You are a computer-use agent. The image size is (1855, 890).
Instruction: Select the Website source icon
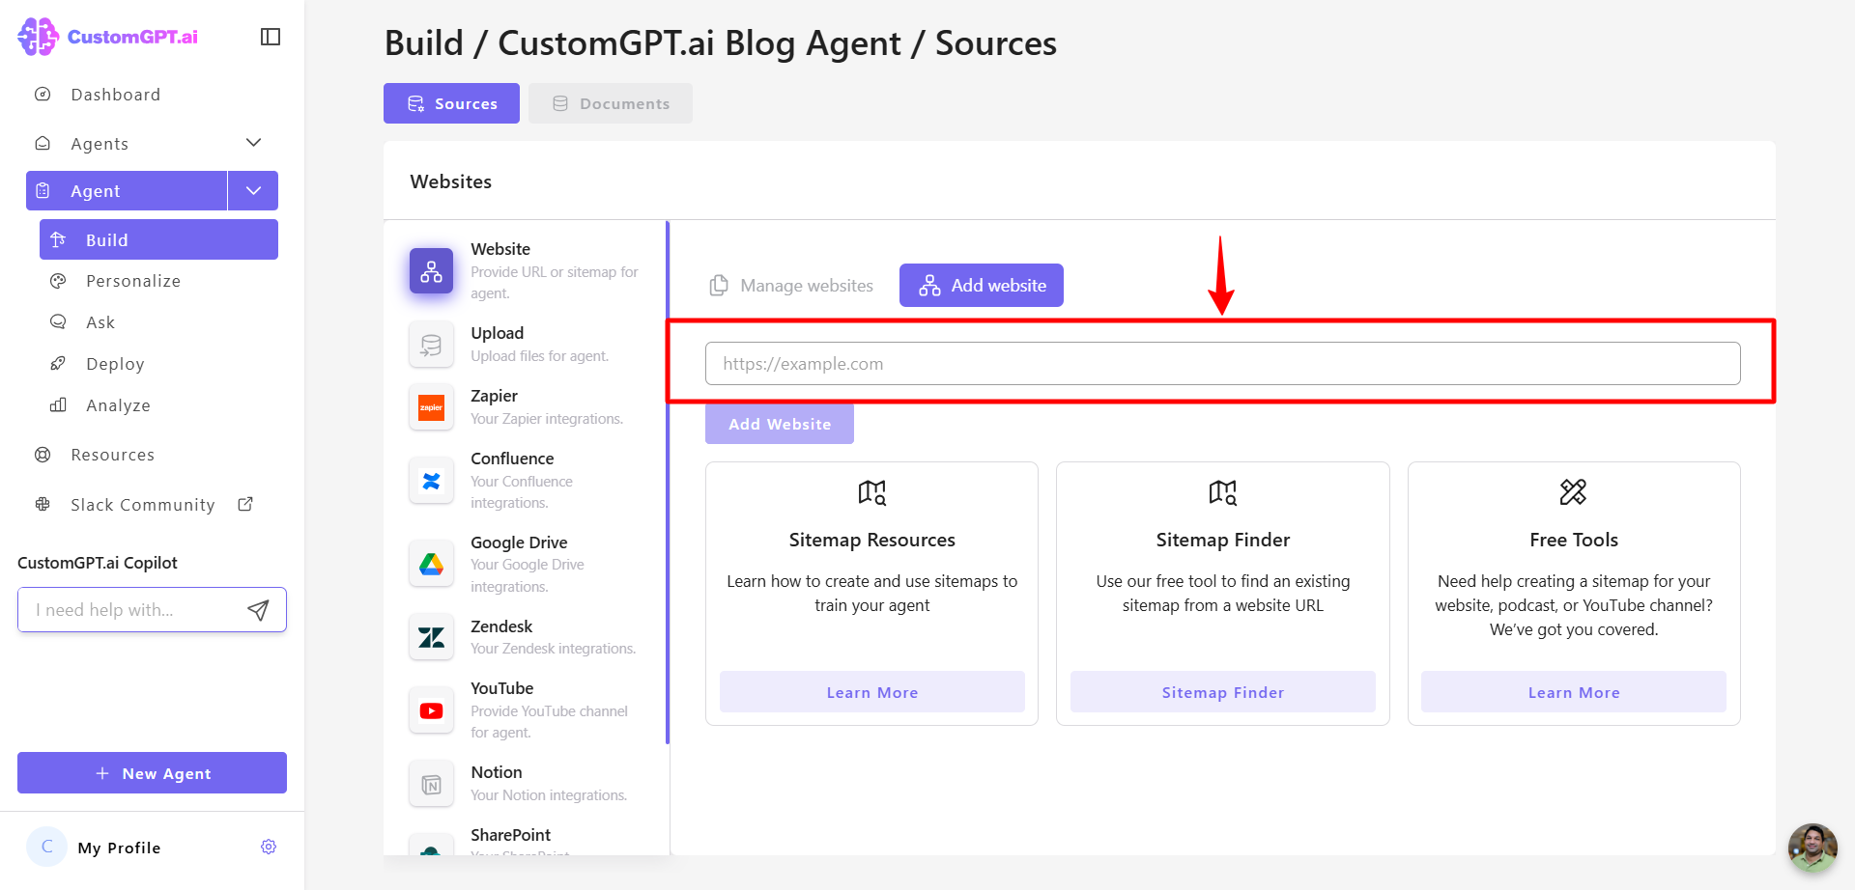pyautogui.click(x=431, y=271)
